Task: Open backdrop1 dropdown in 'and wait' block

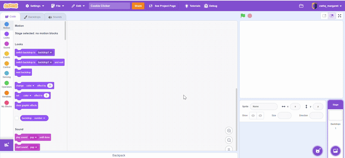Action: [x=45, y=62]
